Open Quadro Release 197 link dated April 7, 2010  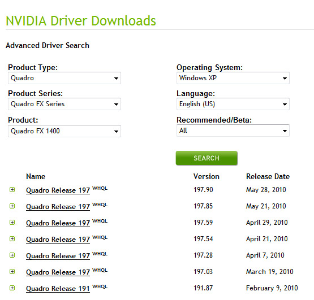tap(58, 256)
